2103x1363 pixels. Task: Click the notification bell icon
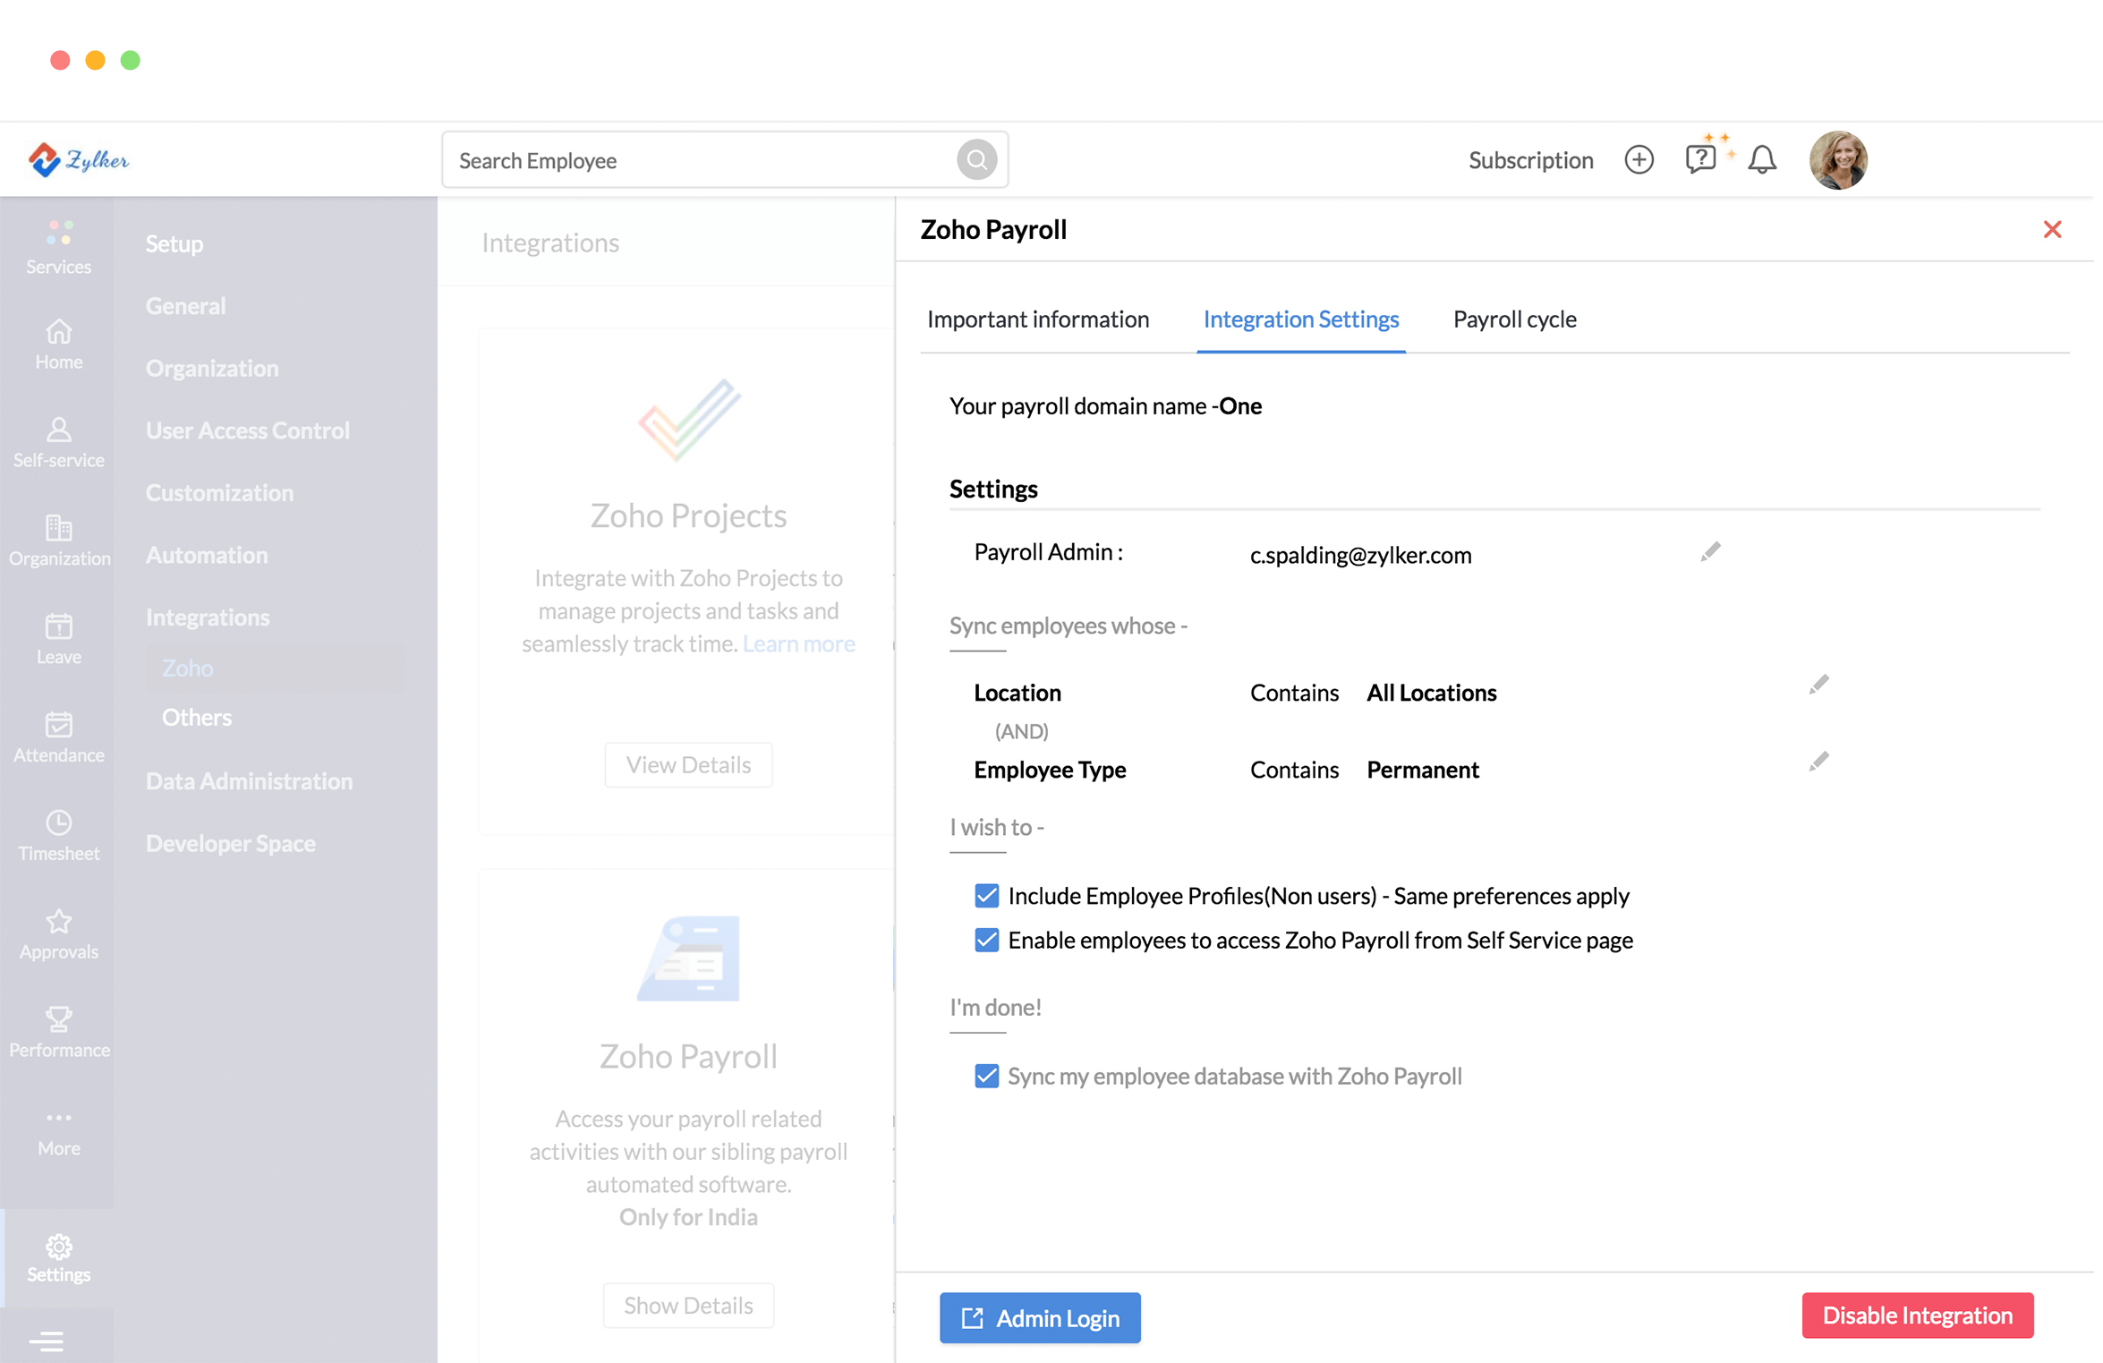coord(1761,160)
